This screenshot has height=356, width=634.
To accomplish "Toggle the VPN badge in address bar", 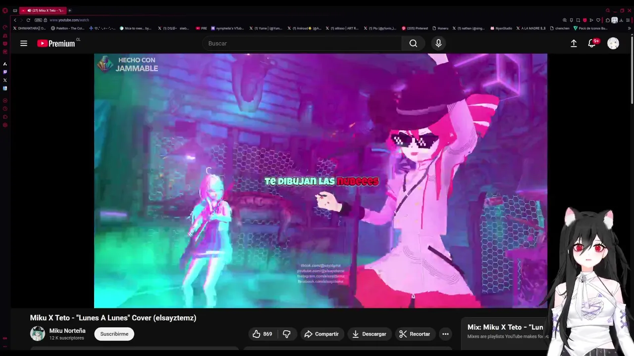I will 38,20.
